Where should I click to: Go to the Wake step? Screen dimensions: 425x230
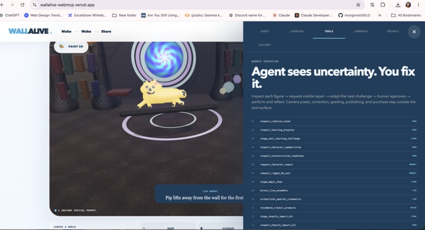click(86, 32)
